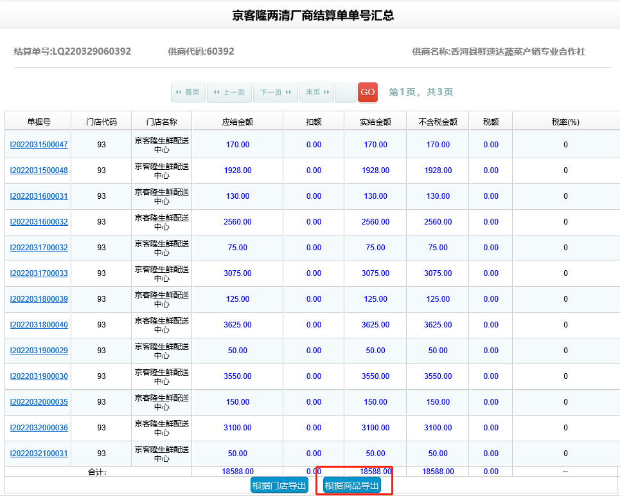Open document I2022031600031
This screenshot has width=620, height=496.
click(x=39, y=196)
